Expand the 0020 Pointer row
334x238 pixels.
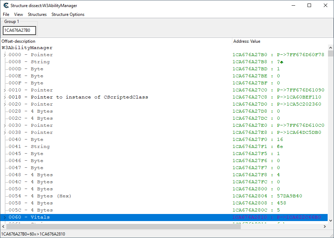click(5, 104)
